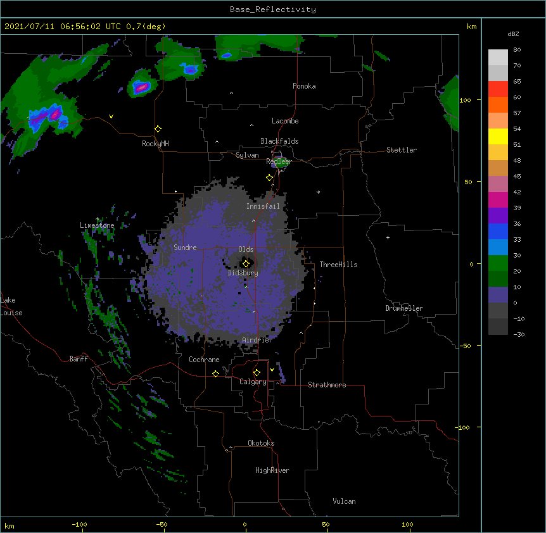Click the Cochrane town label

[204, 360]
